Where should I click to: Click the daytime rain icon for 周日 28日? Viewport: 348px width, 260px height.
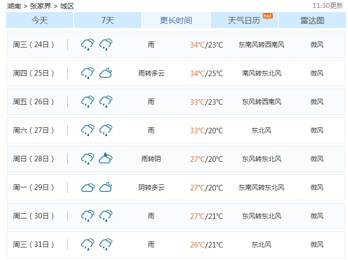[88, 159]
